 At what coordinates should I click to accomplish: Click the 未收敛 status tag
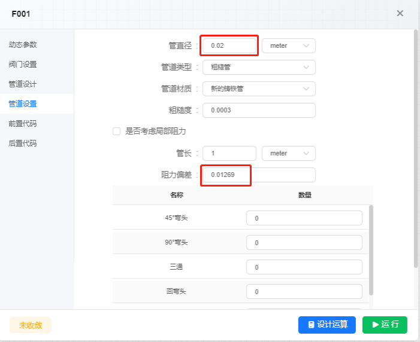(31, 325)
